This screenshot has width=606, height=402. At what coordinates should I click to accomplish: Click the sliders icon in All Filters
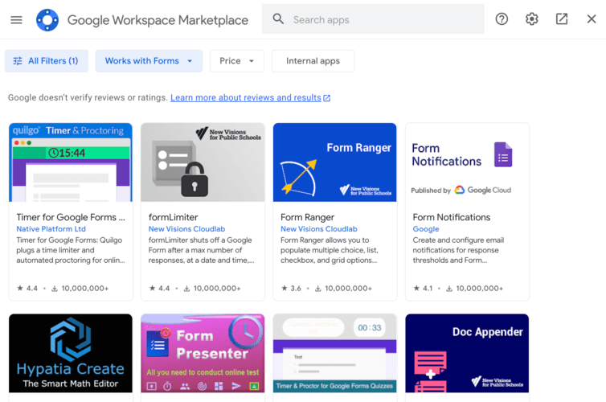pos(18,61)
